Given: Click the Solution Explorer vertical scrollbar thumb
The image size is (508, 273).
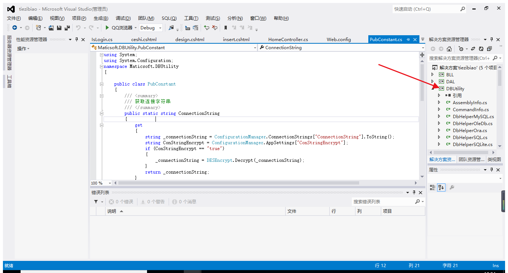Looking at the screenshot, I should pos(500,78).
